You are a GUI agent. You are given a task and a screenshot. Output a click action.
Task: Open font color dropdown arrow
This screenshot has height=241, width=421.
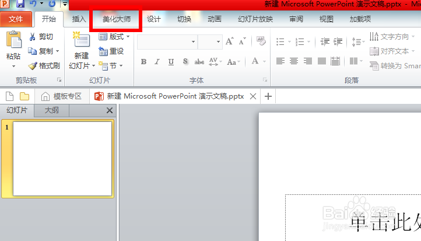click(265, 62)
